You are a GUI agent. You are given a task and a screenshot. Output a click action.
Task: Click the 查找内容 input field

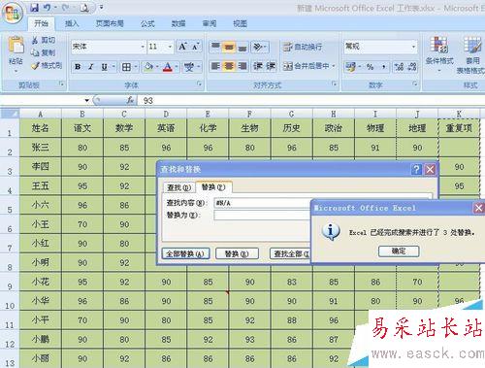point(262,203)
